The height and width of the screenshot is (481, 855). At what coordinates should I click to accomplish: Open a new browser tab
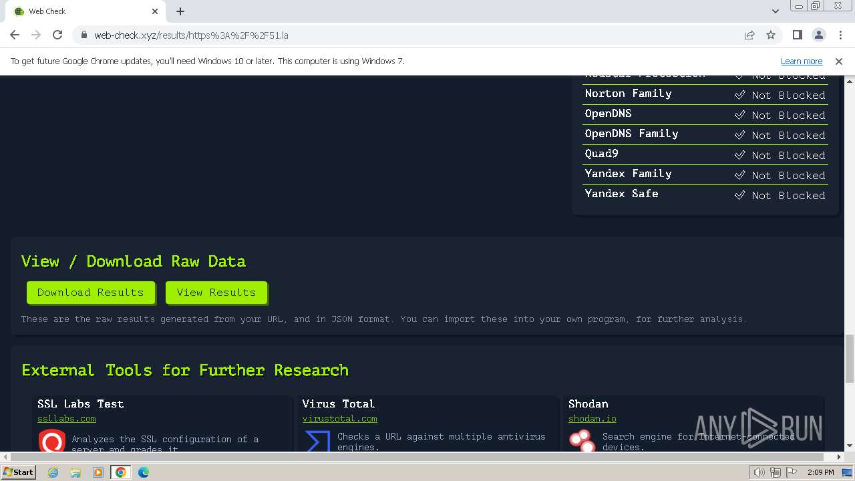point(180,11)
